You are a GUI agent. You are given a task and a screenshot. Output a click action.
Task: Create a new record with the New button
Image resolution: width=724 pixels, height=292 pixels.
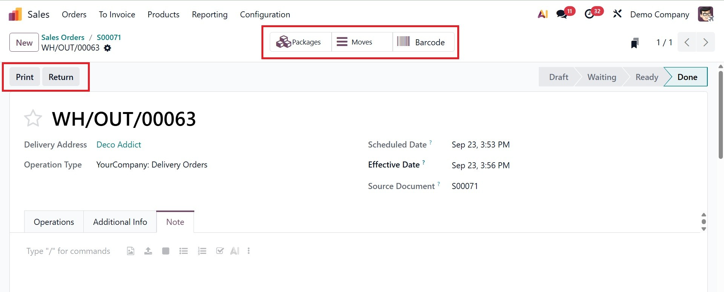[24, 43]
